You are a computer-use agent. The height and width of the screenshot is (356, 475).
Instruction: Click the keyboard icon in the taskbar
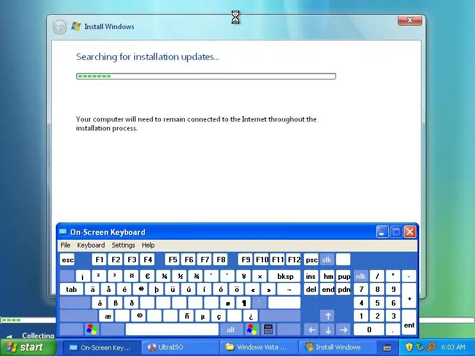pyautogui.click(x=387, y=347)
